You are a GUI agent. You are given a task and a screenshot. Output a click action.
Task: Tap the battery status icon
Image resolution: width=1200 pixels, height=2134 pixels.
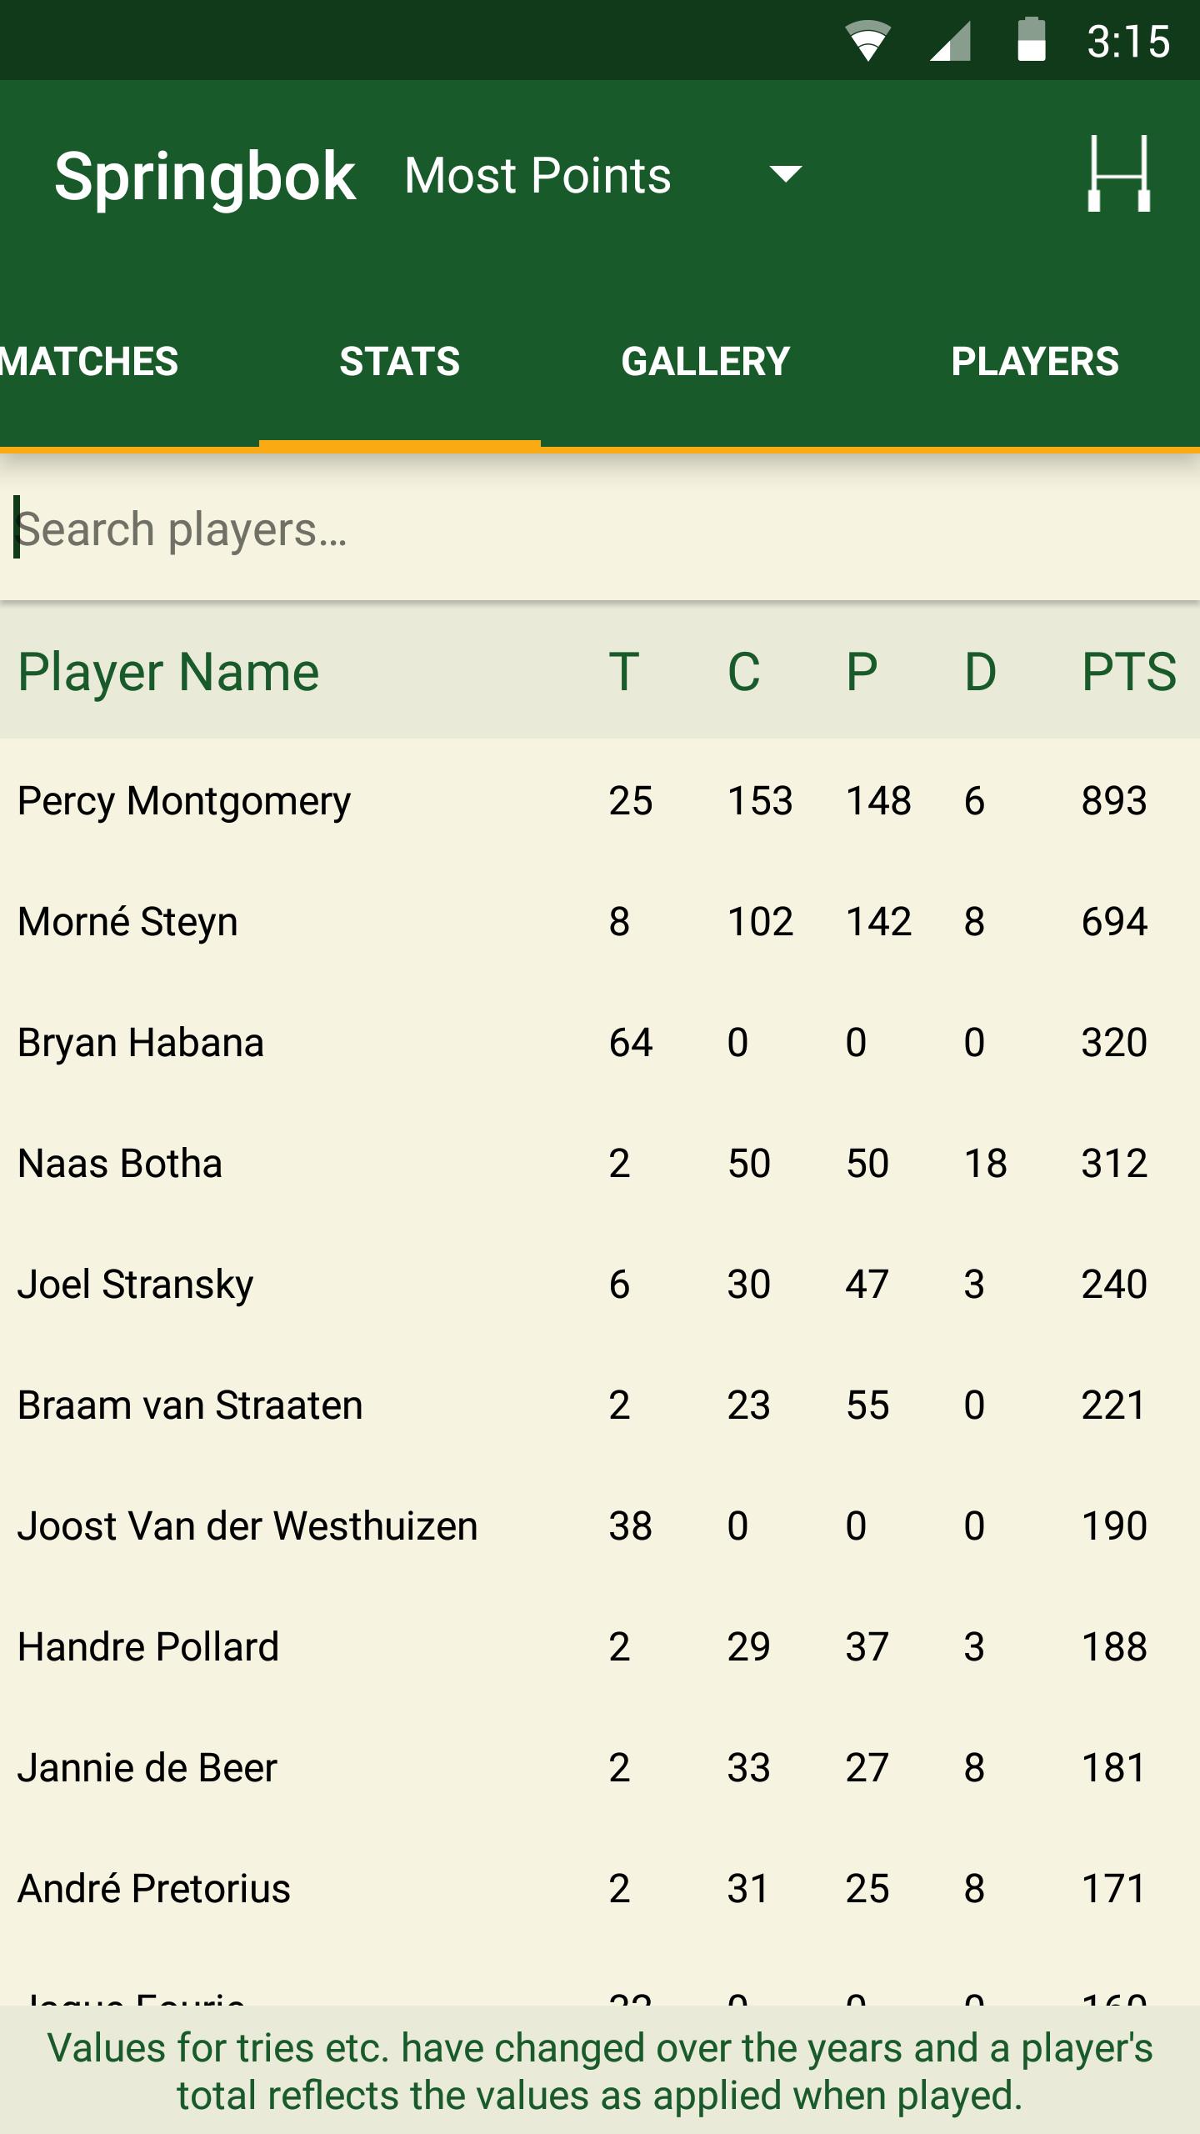(x=1031, y=40)
